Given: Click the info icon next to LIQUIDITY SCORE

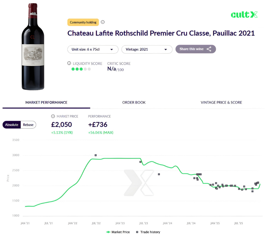Looking at the screenshot, I should pos(69,63).
